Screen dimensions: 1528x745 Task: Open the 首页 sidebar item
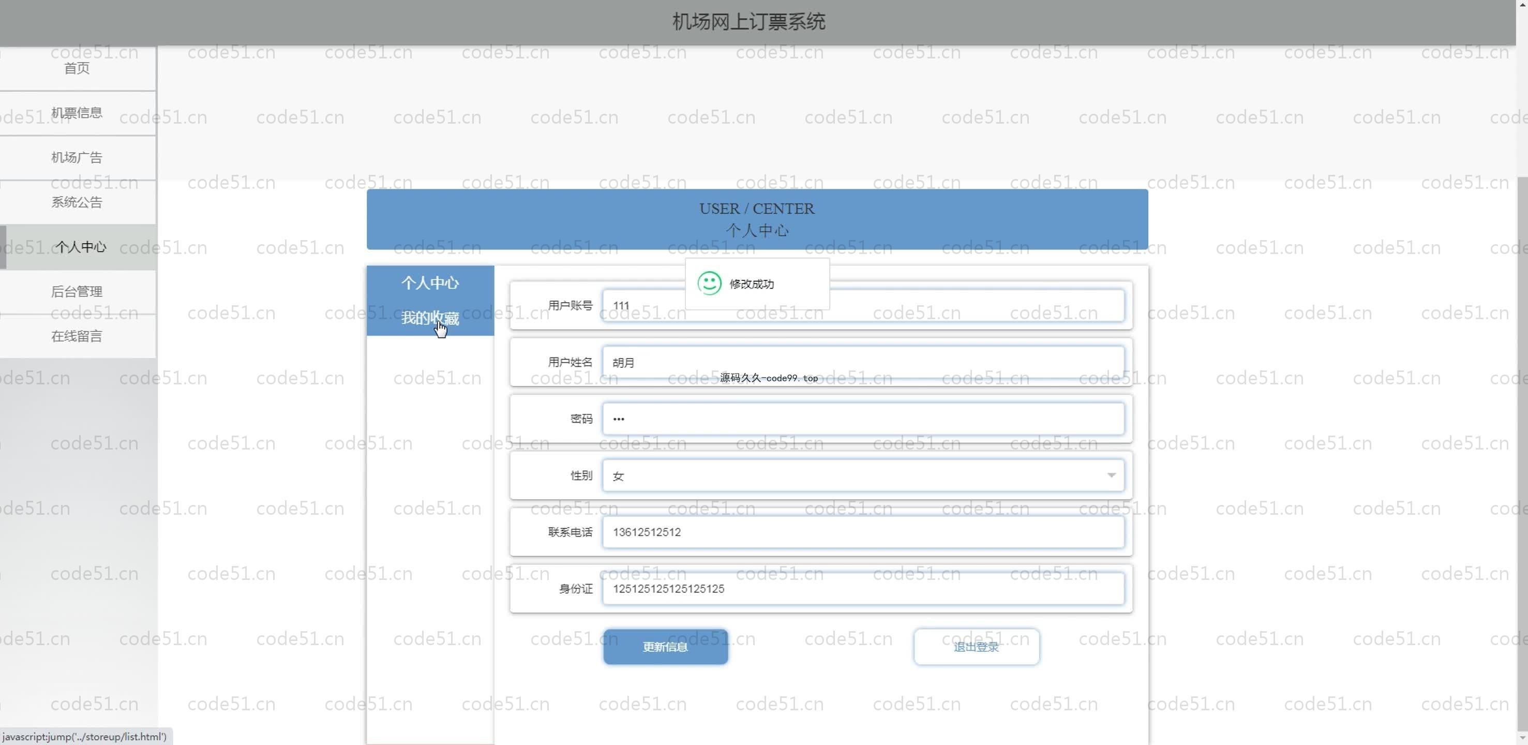point(77,68)
